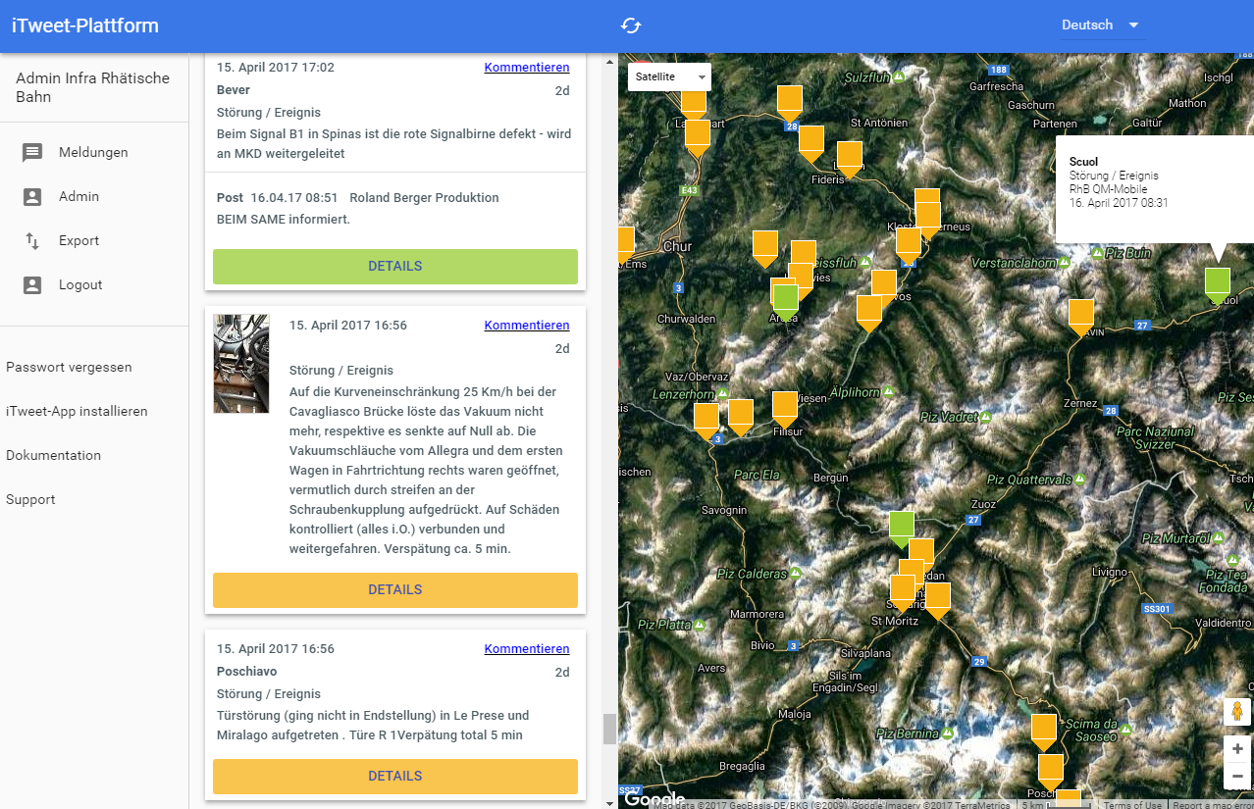The width and height of the screenshot is (1254, 809).
Task: Open the Dokumentation link
Action: tap(53, 455)
